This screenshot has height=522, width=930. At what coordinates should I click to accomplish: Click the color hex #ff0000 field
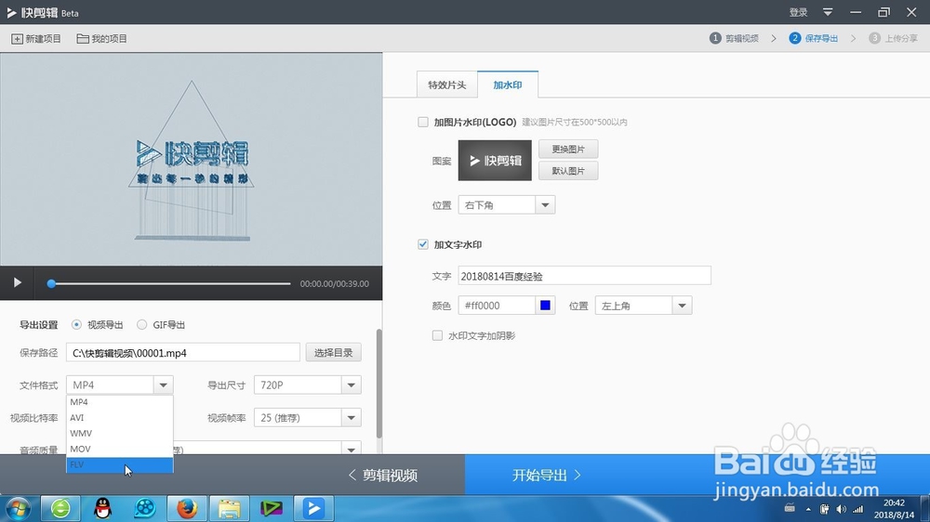click(x=497, y=306)
